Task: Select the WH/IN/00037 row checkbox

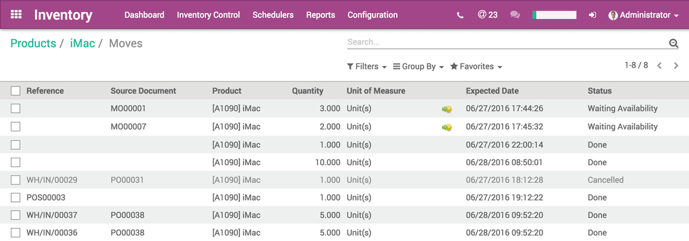Action: click(16, 216)
